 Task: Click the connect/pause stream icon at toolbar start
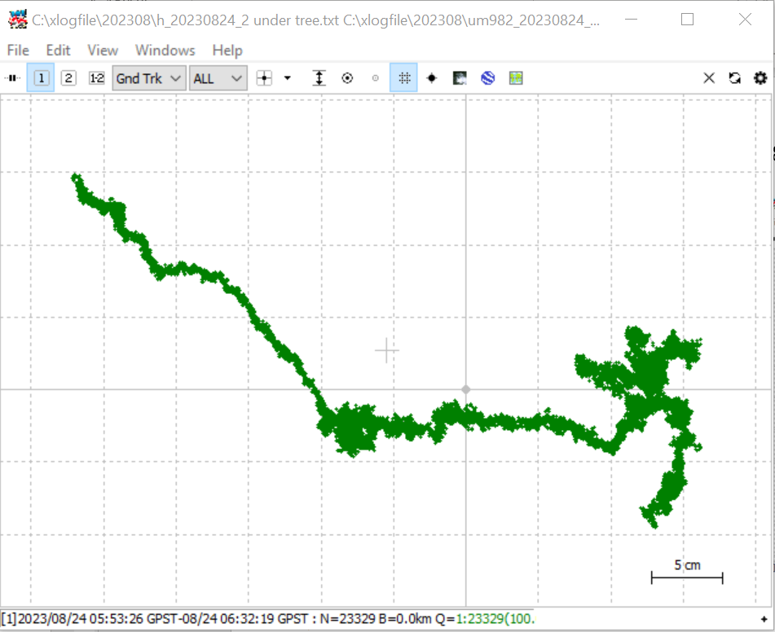point(12,78)
